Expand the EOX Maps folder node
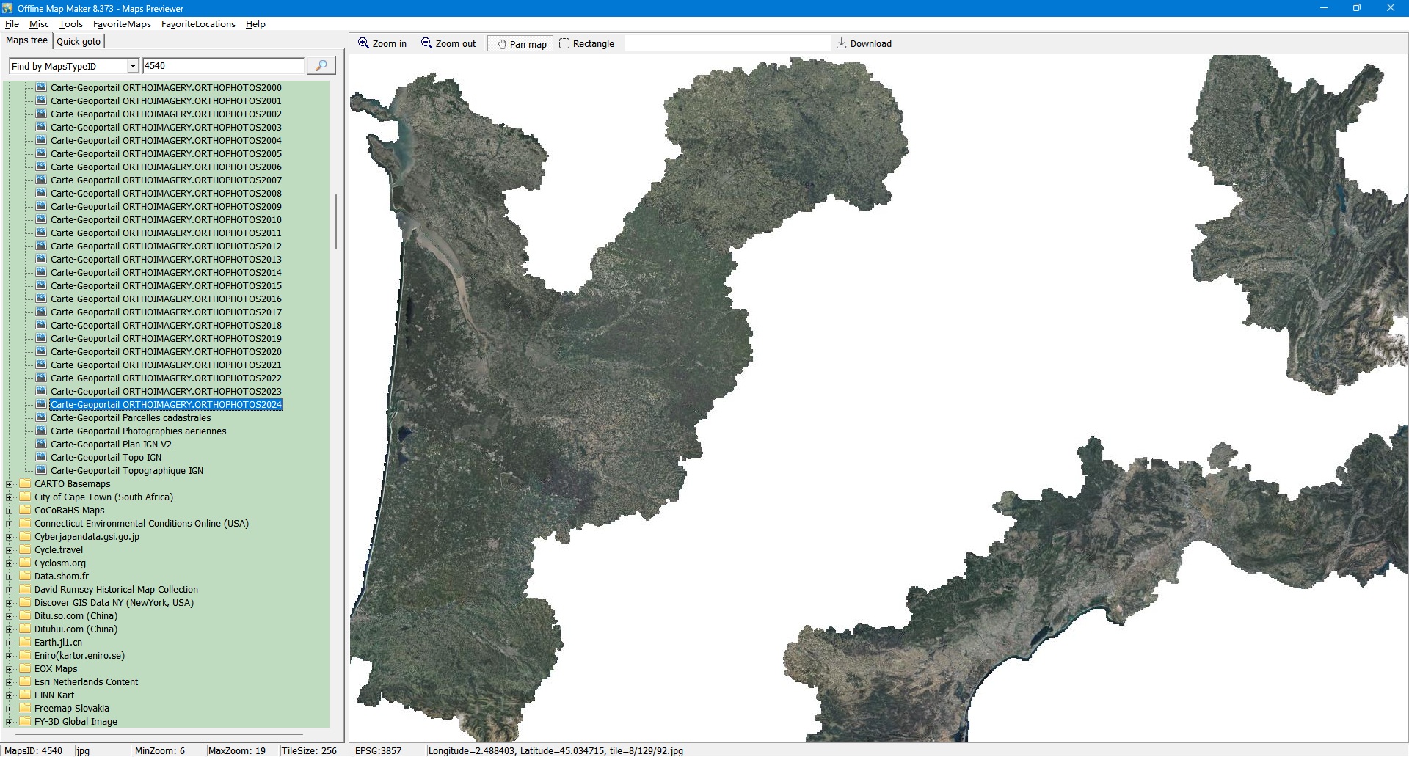This screenshot has width=1409, height=757. point(10,669)
